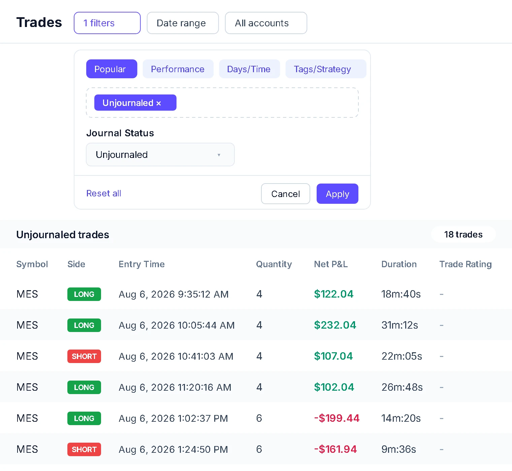The width and height of the screenshot is (512, 471).
Task: Click the -$161.94 net P&L value
Action: click(335, 449)
